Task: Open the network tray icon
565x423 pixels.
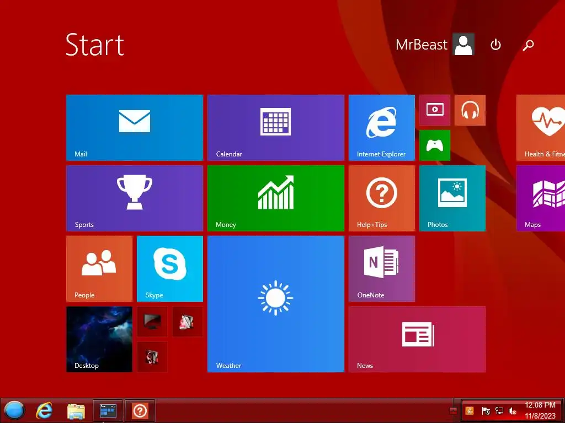Action: 499,411
